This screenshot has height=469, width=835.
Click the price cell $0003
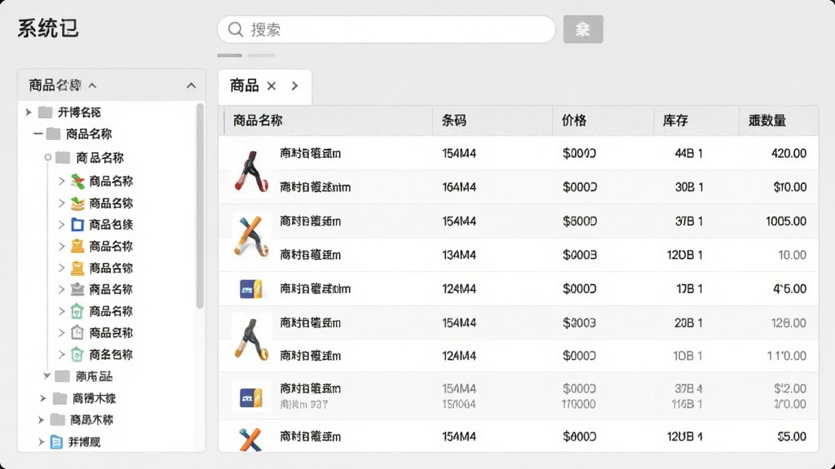[x=580, y=255]
